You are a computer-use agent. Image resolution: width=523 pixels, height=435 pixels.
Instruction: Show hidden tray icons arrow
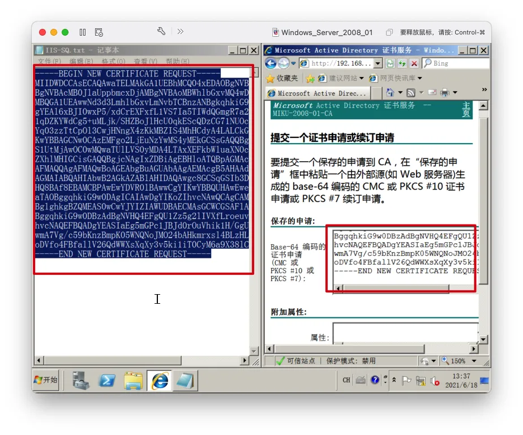tap(394, 380)
